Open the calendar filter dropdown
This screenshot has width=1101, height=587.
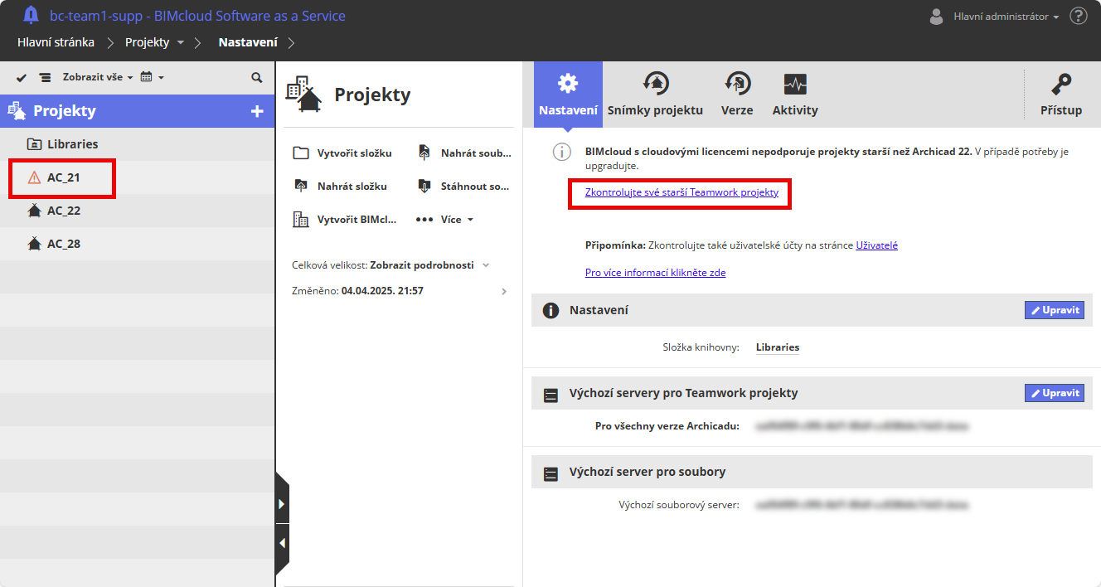pos(153,77)
